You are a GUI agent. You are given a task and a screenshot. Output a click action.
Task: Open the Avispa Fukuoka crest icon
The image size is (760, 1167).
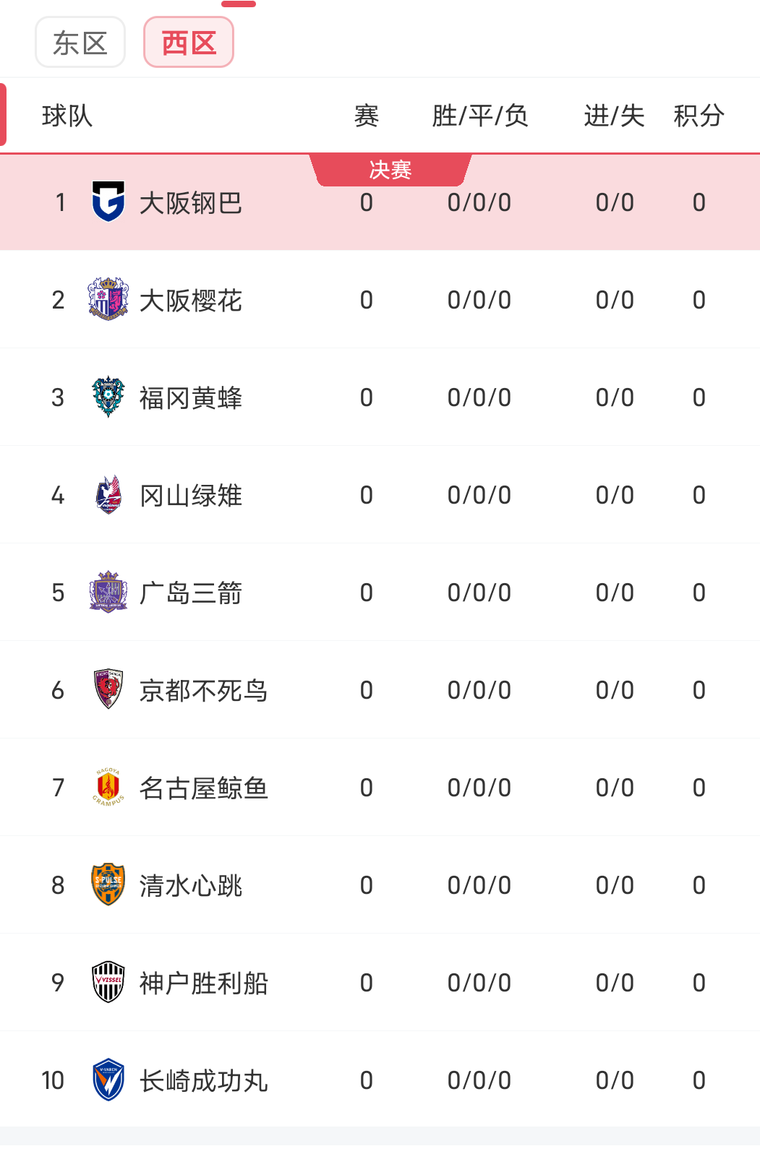coord(108,397)
